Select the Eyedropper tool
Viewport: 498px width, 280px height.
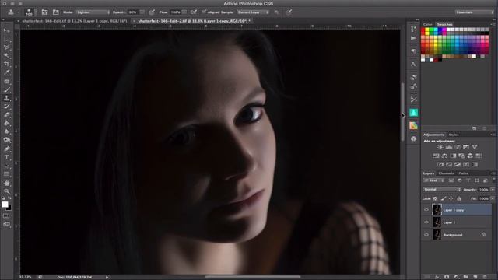point(6,72)
